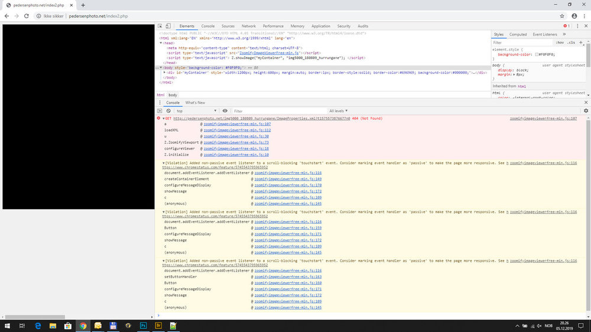
Task: Activate the inspect element picker tool
Action: pyautogui.click(x=160, y=26)
